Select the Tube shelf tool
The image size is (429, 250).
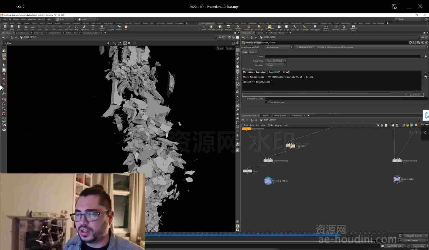[19, 27]
